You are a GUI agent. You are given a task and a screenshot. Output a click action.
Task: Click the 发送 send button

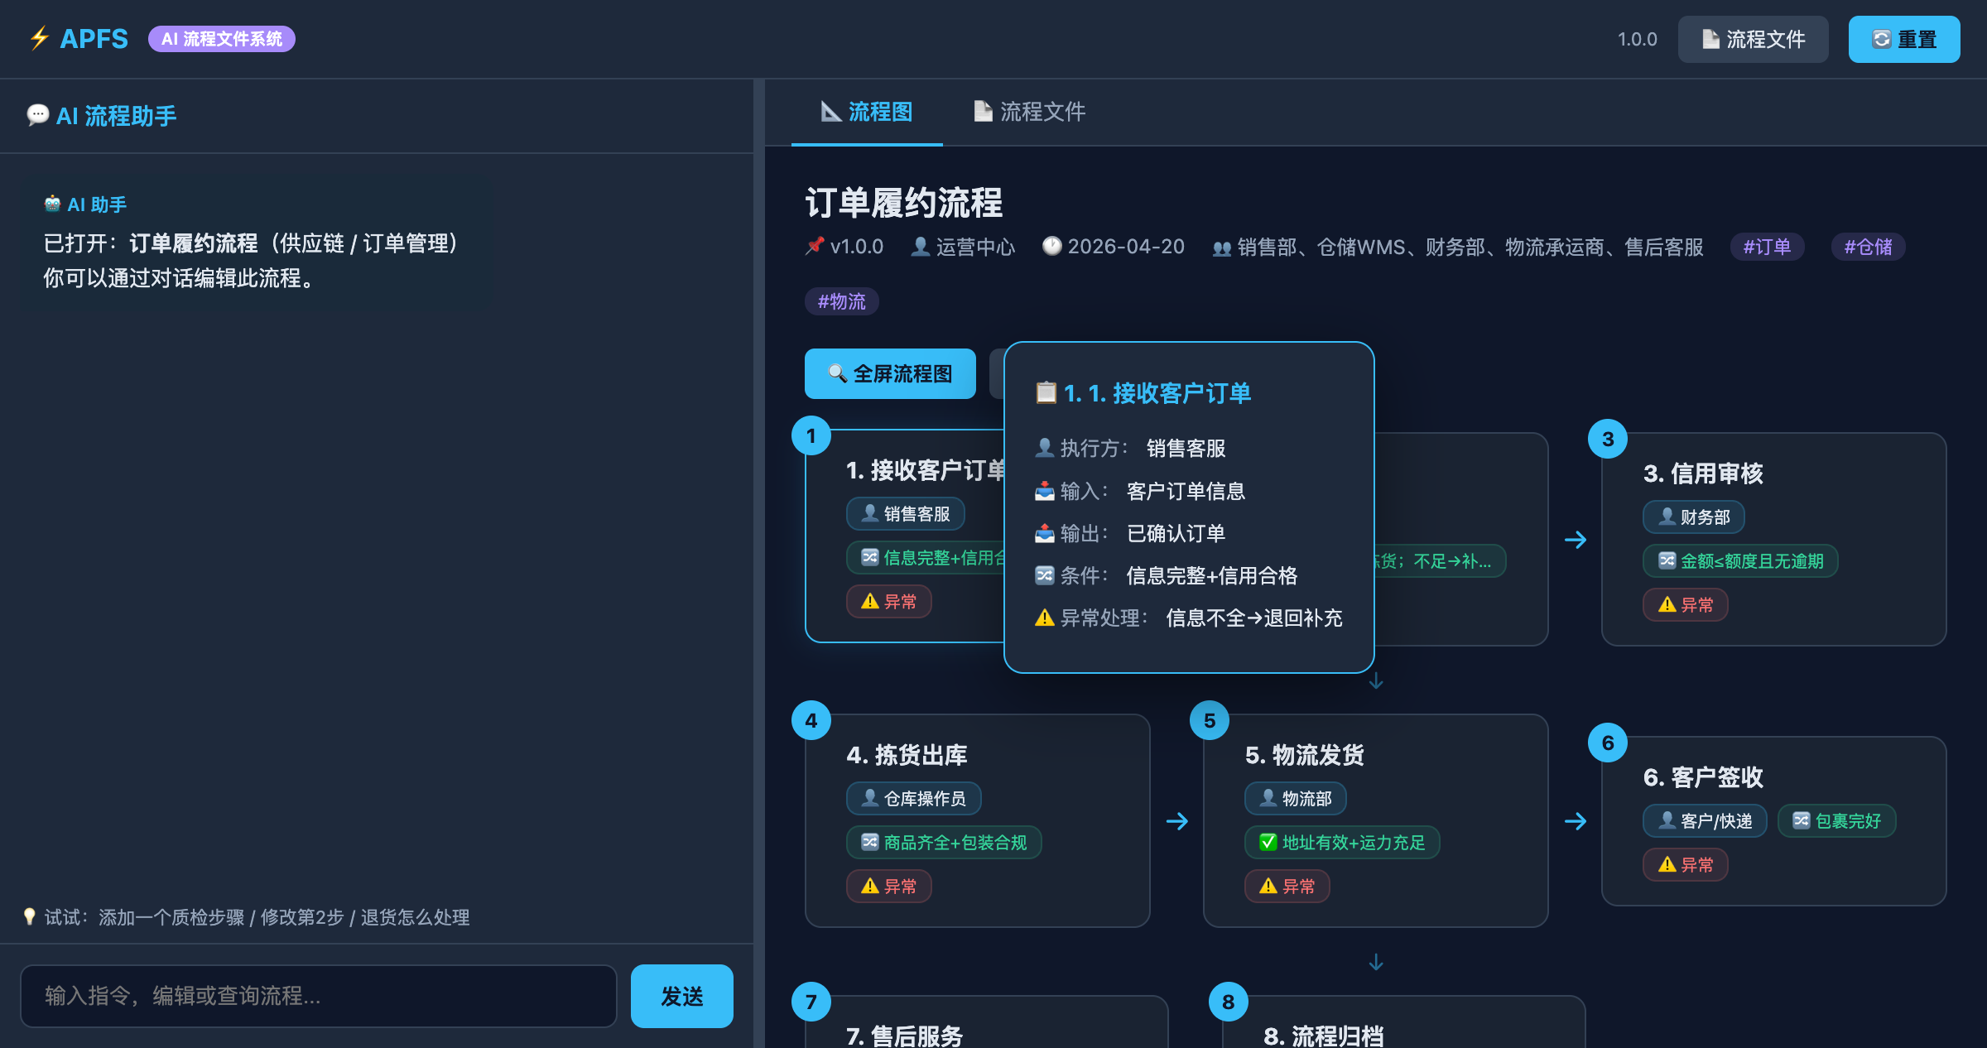coord(681,996)
